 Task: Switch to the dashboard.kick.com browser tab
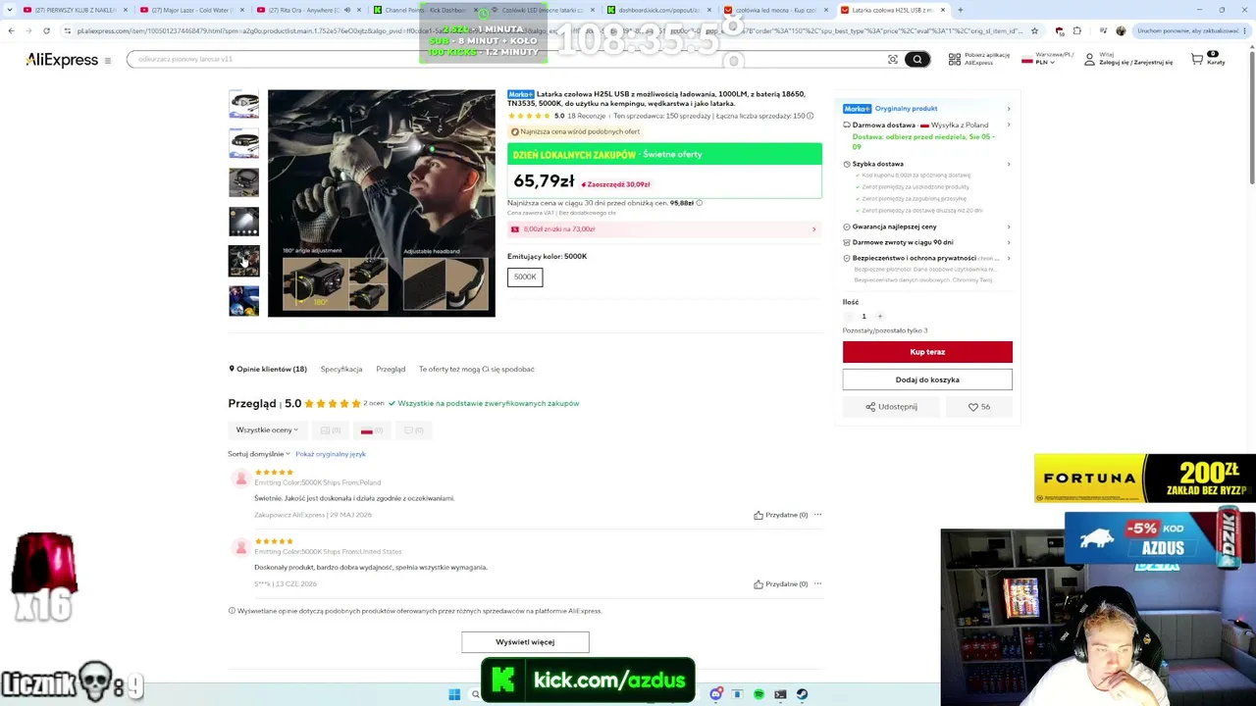(658, 10)
